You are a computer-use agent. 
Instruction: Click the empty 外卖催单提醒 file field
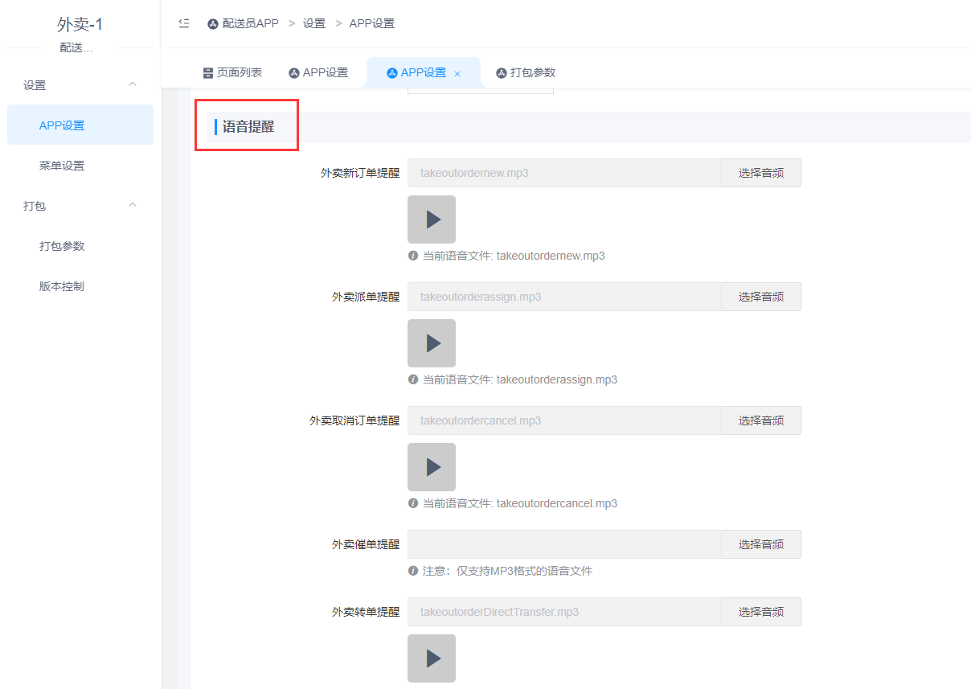pos(564,544)
